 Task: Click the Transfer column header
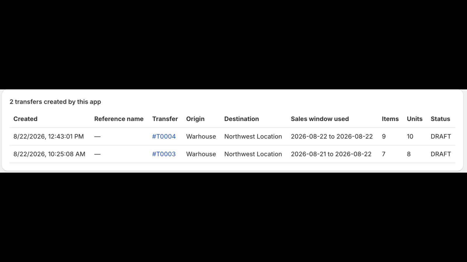click(165, 119)
